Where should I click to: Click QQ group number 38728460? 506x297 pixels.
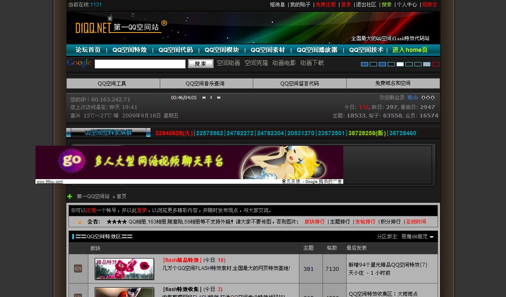click(x=403, y=133)
